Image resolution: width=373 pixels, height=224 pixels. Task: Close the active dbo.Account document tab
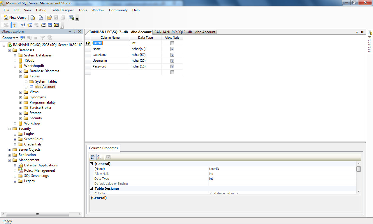[x=362, y=32]
